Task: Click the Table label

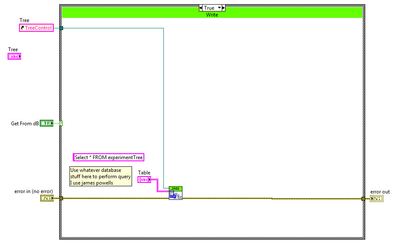Action: 144,172
